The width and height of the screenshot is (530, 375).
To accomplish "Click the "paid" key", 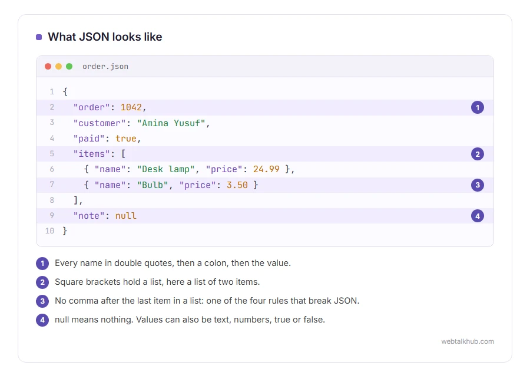I will (89, 139).
